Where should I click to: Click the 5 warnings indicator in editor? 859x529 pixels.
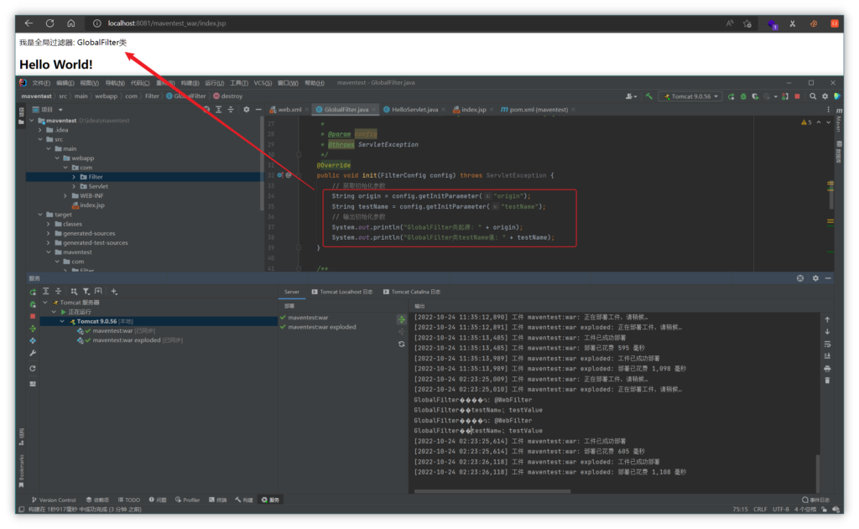point(806,122)
